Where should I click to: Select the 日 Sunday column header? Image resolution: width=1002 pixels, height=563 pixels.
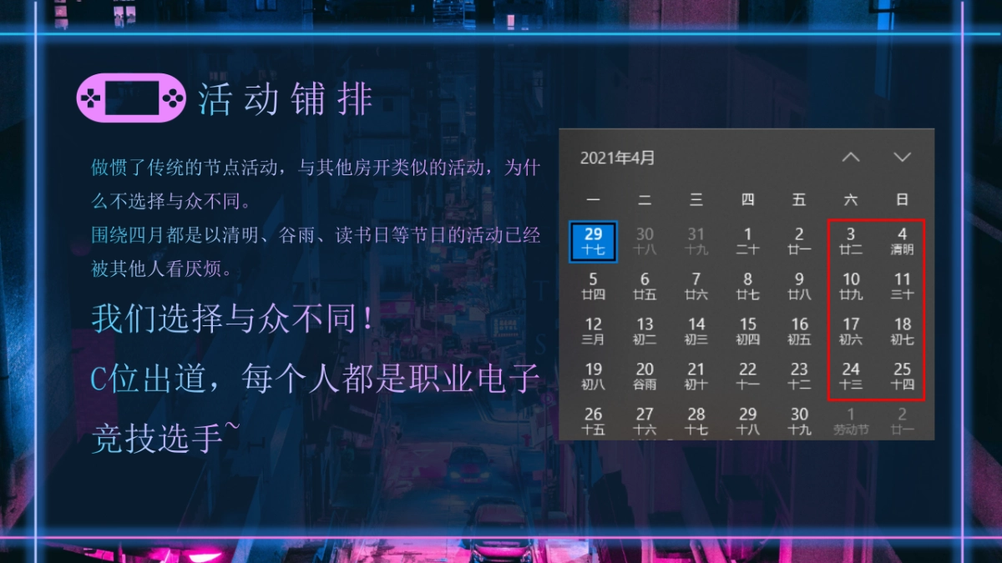[x=903, y=199]
